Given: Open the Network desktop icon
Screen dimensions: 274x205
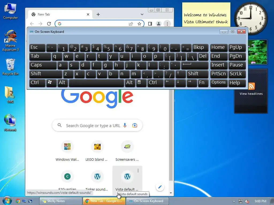Looking at the screenshot, I should click(x=10, y=123).
